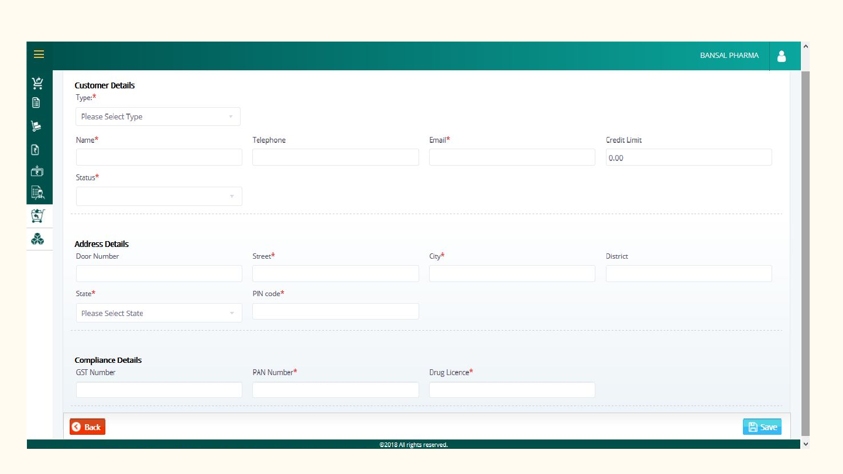Open the hand trolley purchase icon in sidebar
843x474 pixels.
click(x=36, y=126)
